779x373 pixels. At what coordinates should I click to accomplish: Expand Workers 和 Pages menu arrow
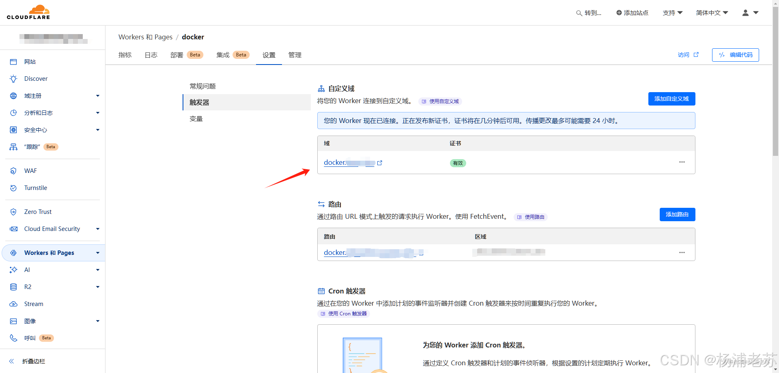tap(98, 253)
